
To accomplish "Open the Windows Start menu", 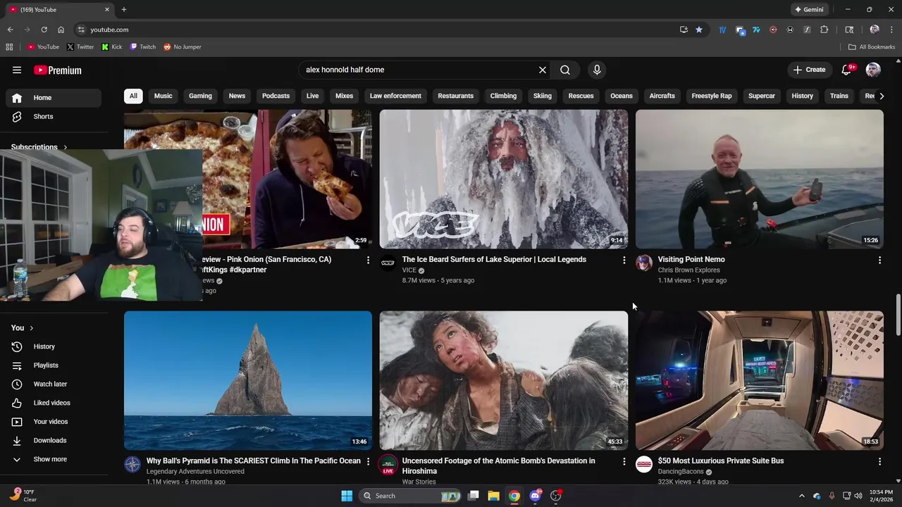I will tap(347, 496).
